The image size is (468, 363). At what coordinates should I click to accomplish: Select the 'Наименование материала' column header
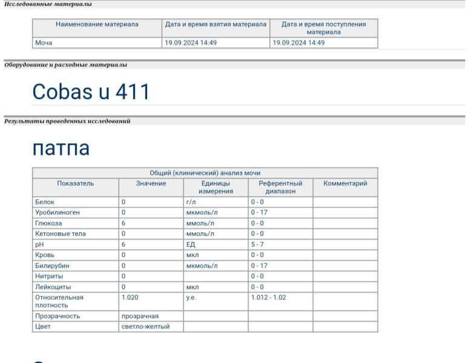coord(97,24)
